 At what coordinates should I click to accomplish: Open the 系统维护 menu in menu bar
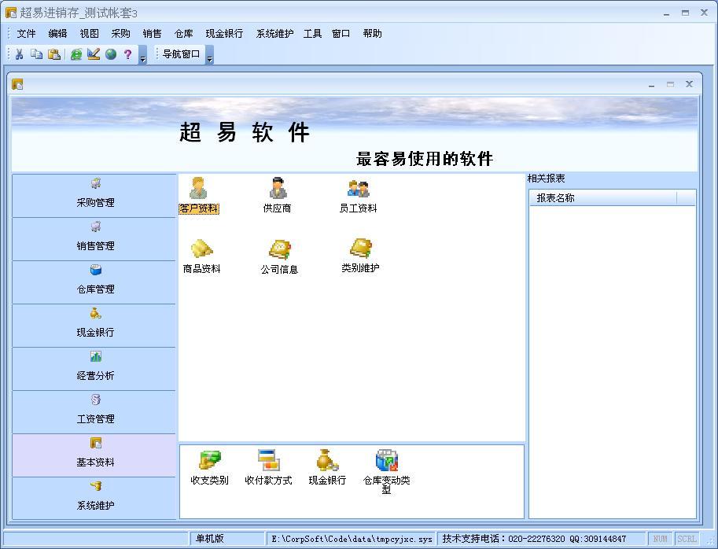click(x=274, y=33)
